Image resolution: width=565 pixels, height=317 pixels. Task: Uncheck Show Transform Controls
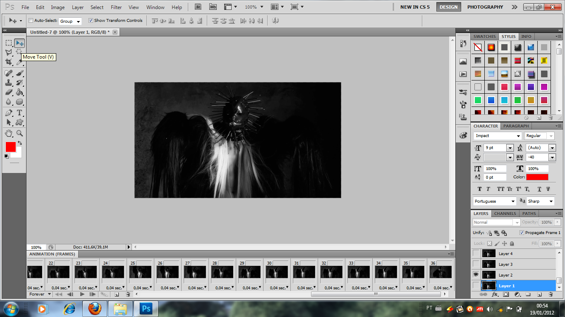click(x=91, y=21)
